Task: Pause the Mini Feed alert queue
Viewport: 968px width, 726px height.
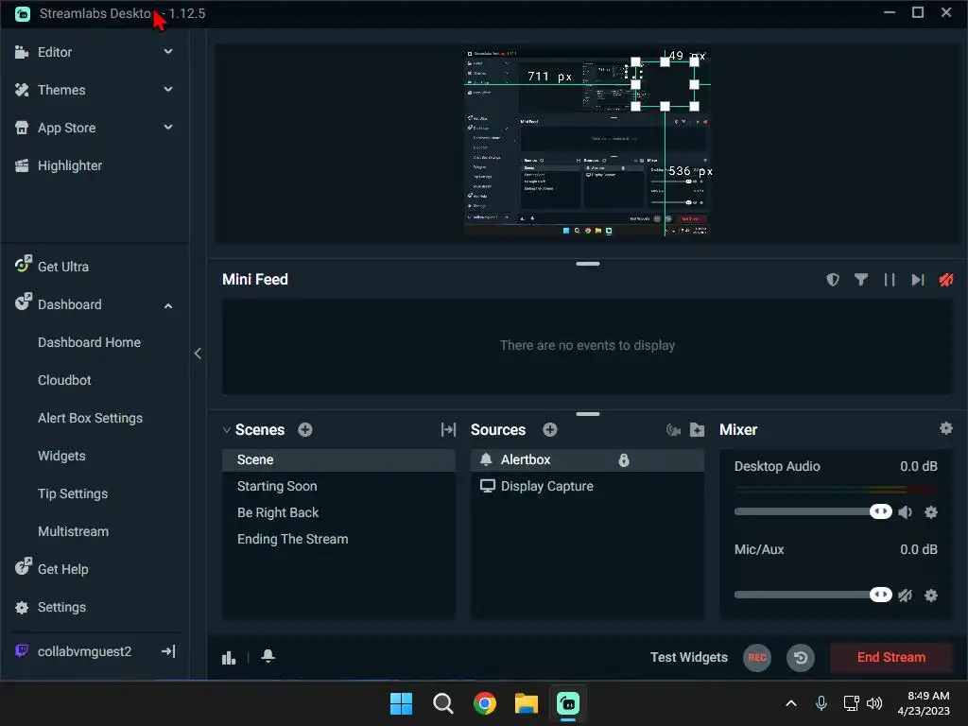Action: point(889,280)
